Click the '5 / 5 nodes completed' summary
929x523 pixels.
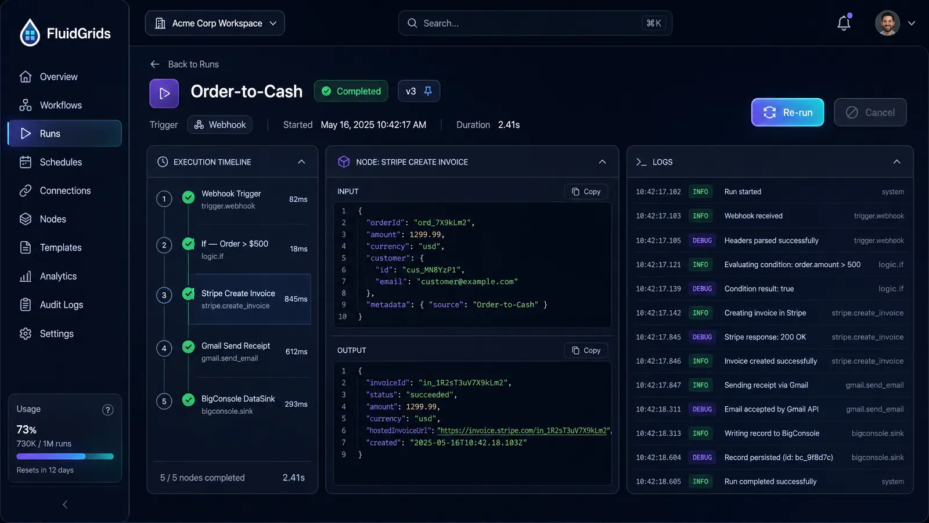point(203,478)
